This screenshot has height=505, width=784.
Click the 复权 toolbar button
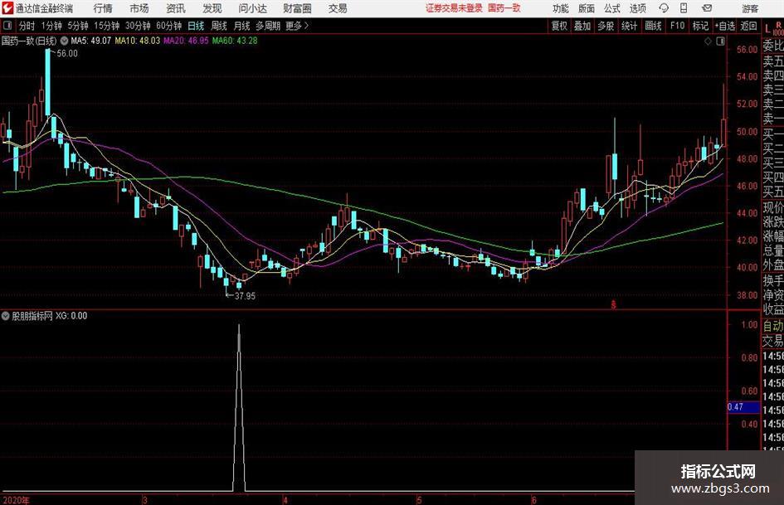tap(559, 26)
